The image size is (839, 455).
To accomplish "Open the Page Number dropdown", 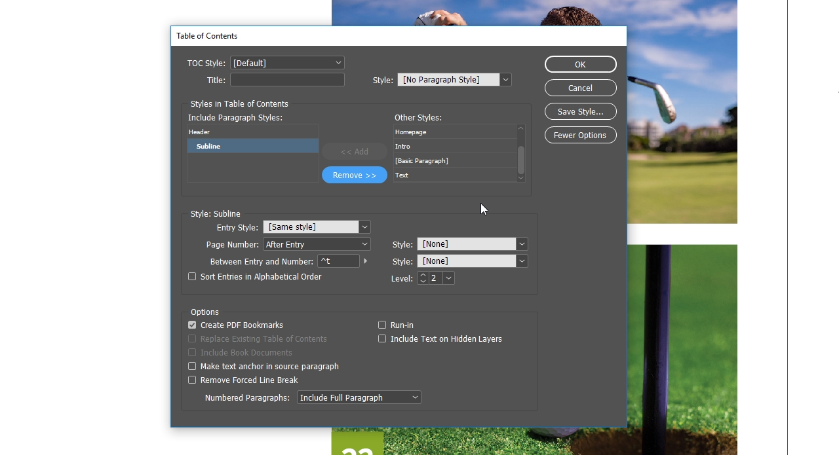I will 364,244.
